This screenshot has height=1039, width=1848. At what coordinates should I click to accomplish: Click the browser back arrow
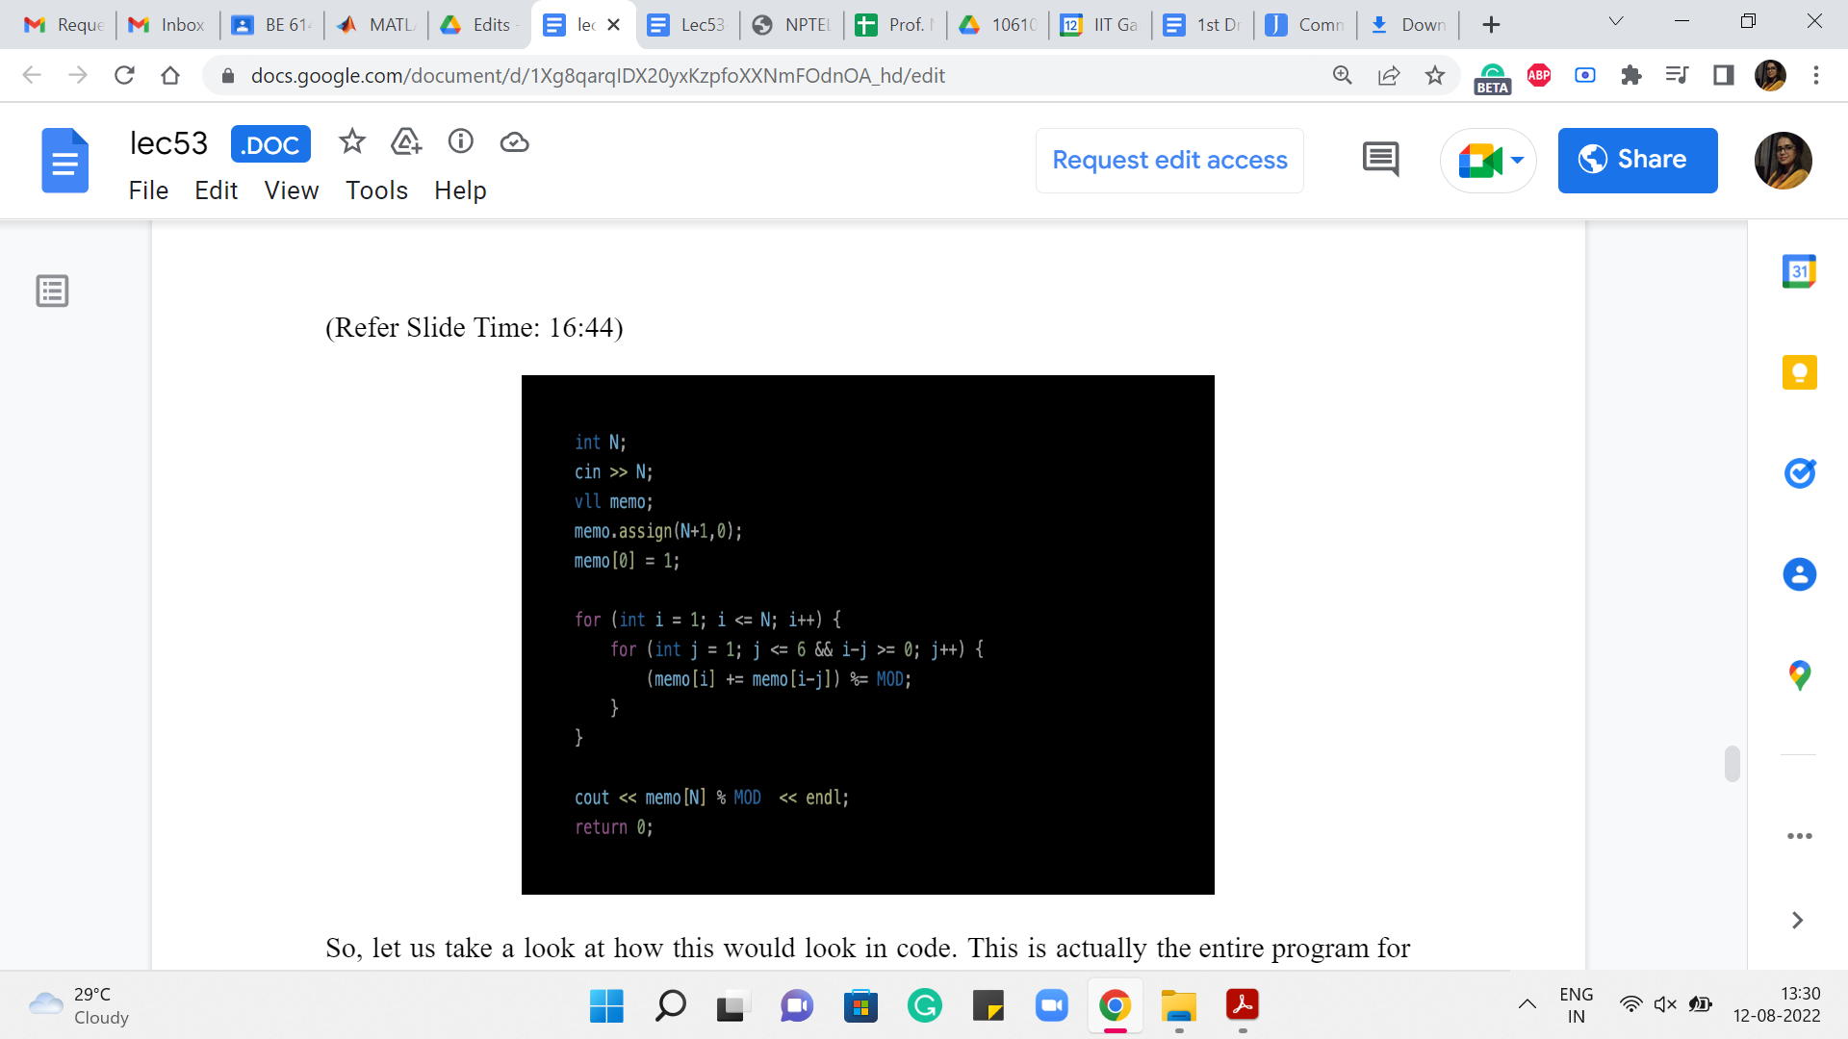coord(32,75)
